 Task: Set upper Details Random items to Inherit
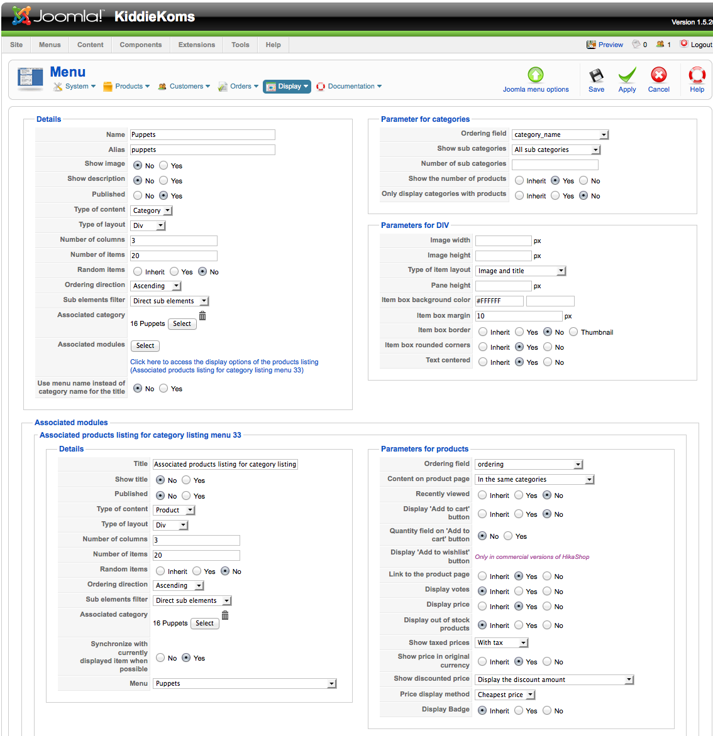click(137, 272)
